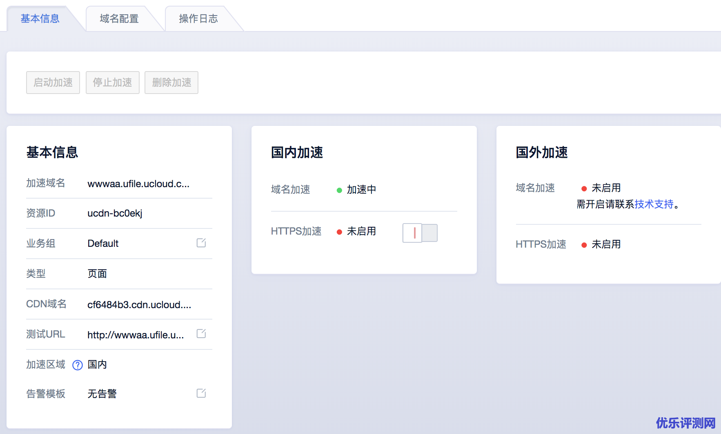This screenshot has width=721, height=434.
Task: Click red status dot for 国外 HTTPS加速
Action: 584,245
